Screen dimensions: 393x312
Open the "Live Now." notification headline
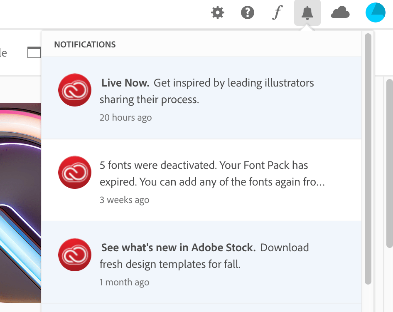pyautogui.click(x=125, y=83)
